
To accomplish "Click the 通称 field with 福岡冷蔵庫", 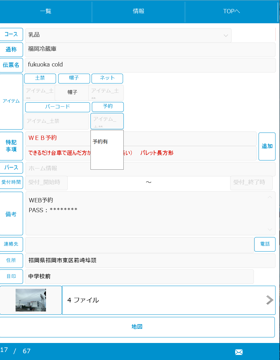I will pos(150,49).
